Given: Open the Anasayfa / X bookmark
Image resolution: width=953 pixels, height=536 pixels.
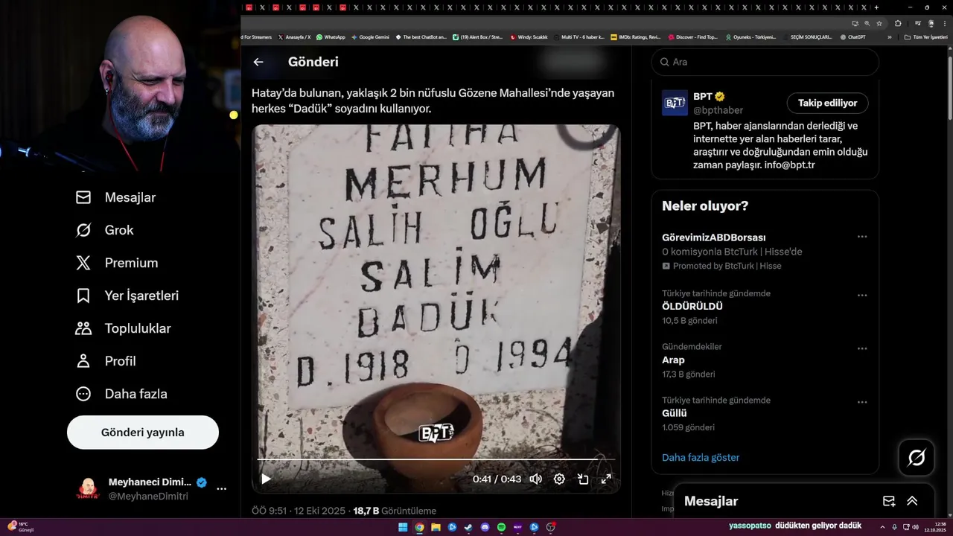Looking at the screenshot, I should point(294,36).
